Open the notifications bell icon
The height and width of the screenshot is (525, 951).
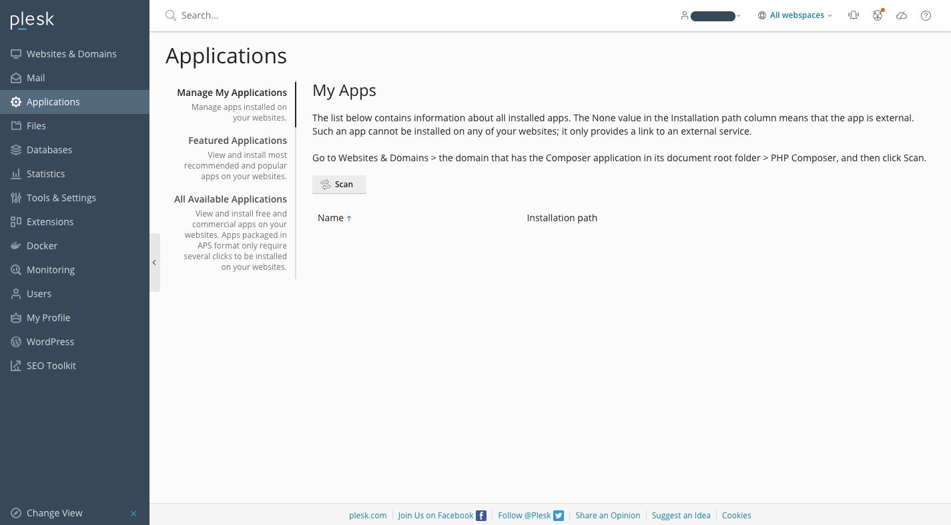(x=853, y=15)
